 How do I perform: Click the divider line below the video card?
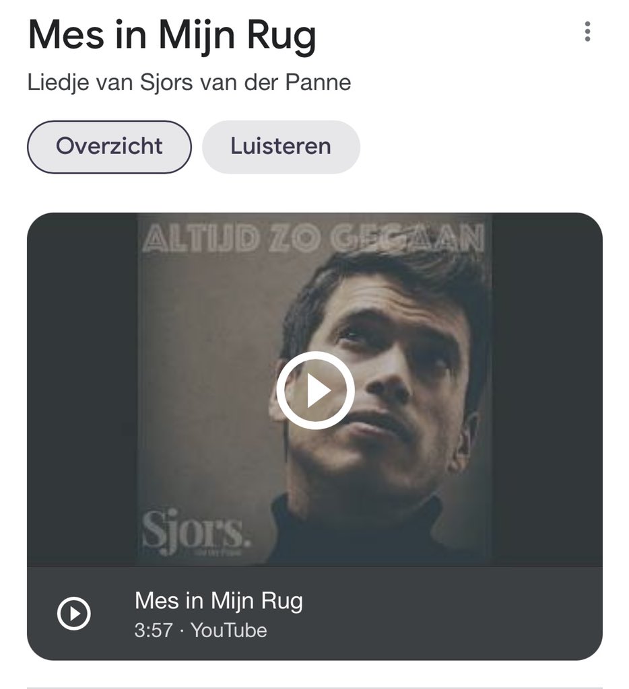[314, 687]
